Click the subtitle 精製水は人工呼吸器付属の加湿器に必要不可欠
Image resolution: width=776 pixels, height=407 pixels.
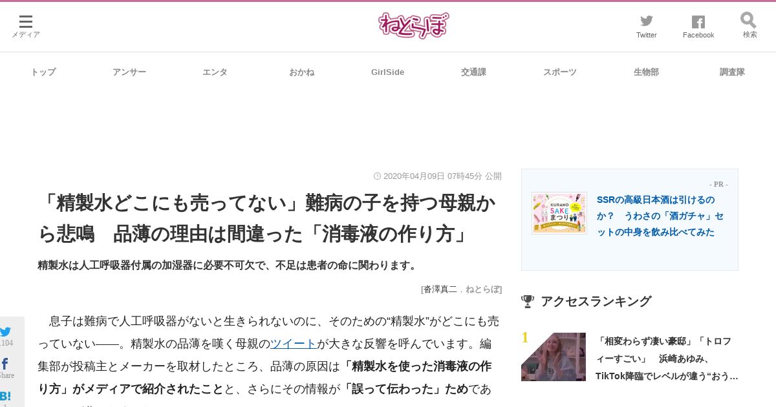[228, 265]
